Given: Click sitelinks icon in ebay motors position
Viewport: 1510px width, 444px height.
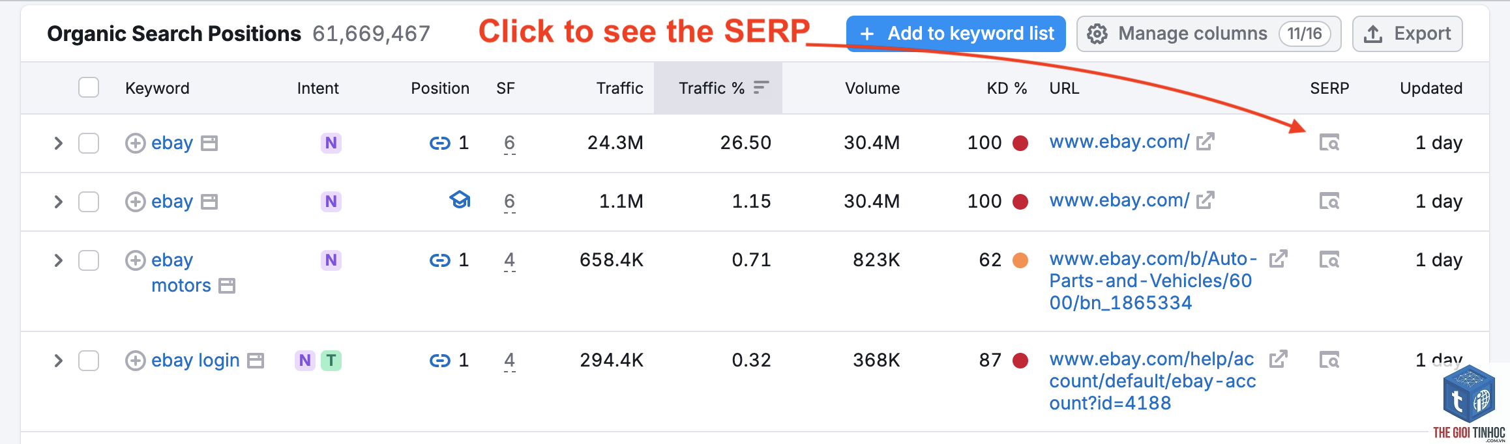Looking at the screenshot, I should coord(440,260).
